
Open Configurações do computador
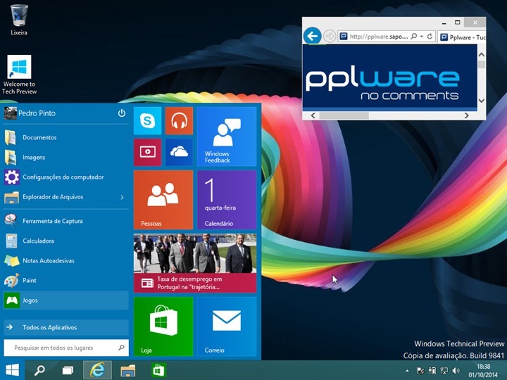(x=66, y=177)
